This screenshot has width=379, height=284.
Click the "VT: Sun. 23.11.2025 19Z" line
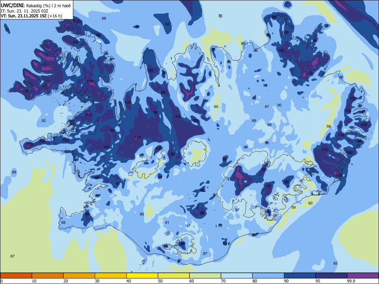tap(24, 16)
